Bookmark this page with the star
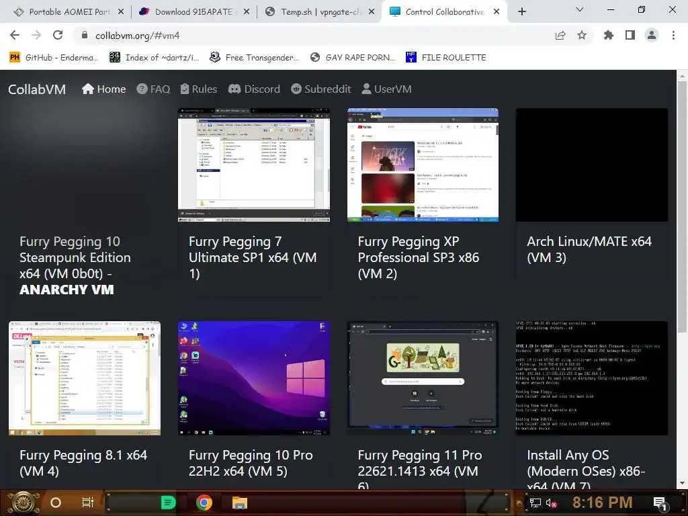 point(582,36)
